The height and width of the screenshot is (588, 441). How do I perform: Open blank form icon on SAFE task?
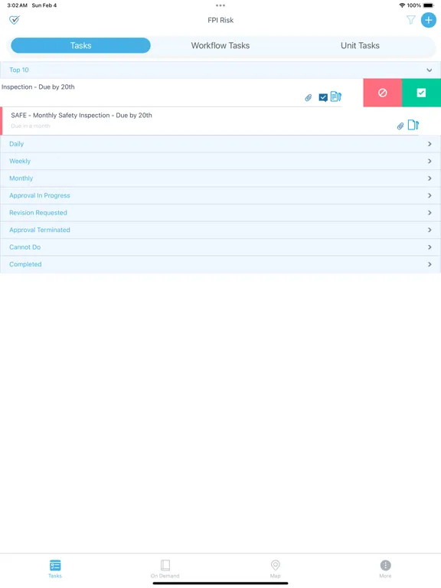(x=413, y=125)
